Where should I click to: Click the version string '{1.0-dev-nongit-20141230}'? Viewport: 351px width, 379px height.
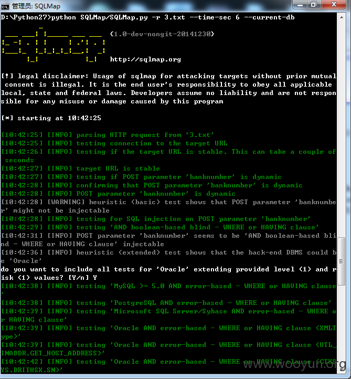pyautogui.click(x=162, y=34)
